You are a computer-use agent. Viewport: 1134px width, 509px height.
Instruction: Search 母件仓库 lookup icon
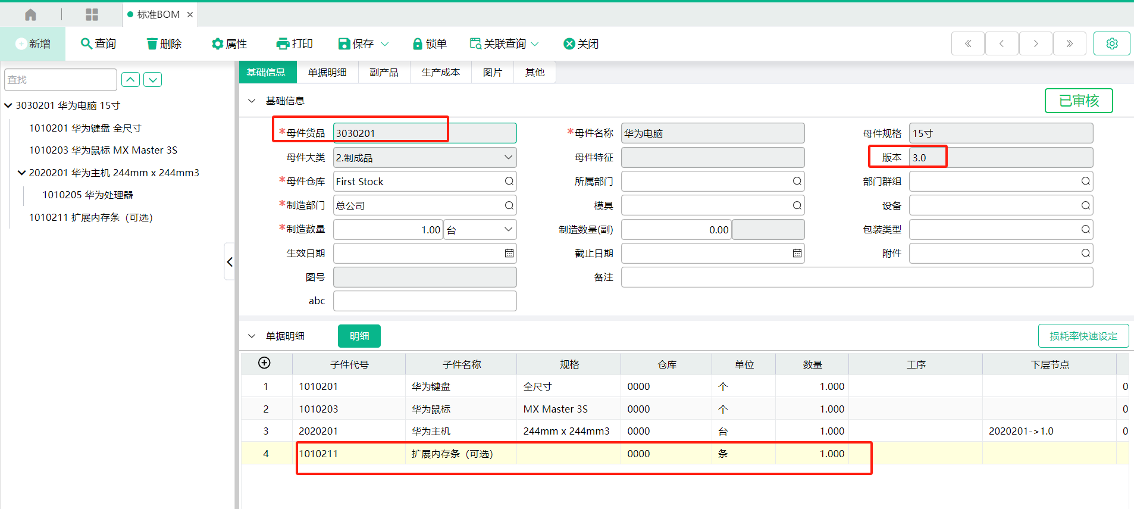pyautogui.click(x=509, y=181)
